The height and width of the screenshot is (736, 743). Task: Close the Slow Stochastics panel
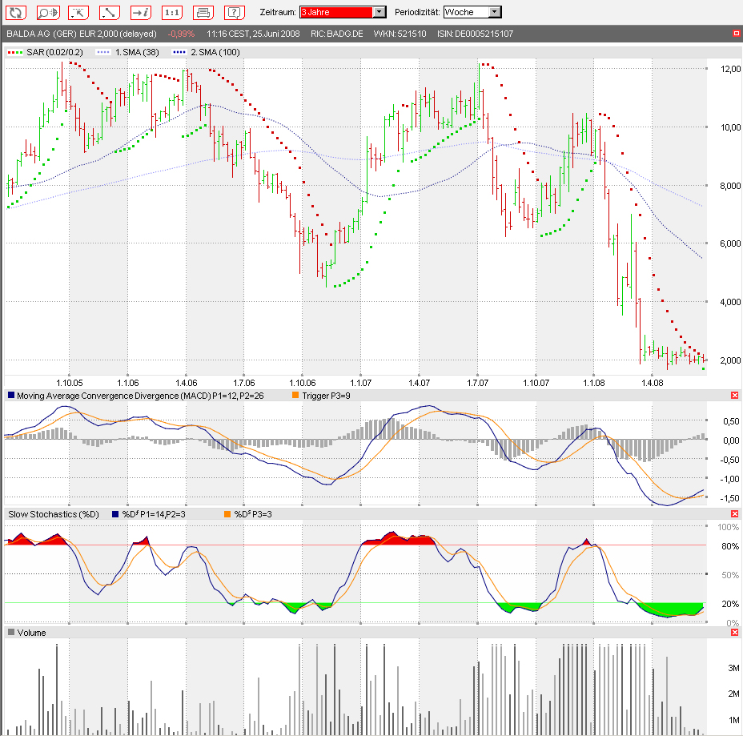pyautogui.click(x=734, y=513)
